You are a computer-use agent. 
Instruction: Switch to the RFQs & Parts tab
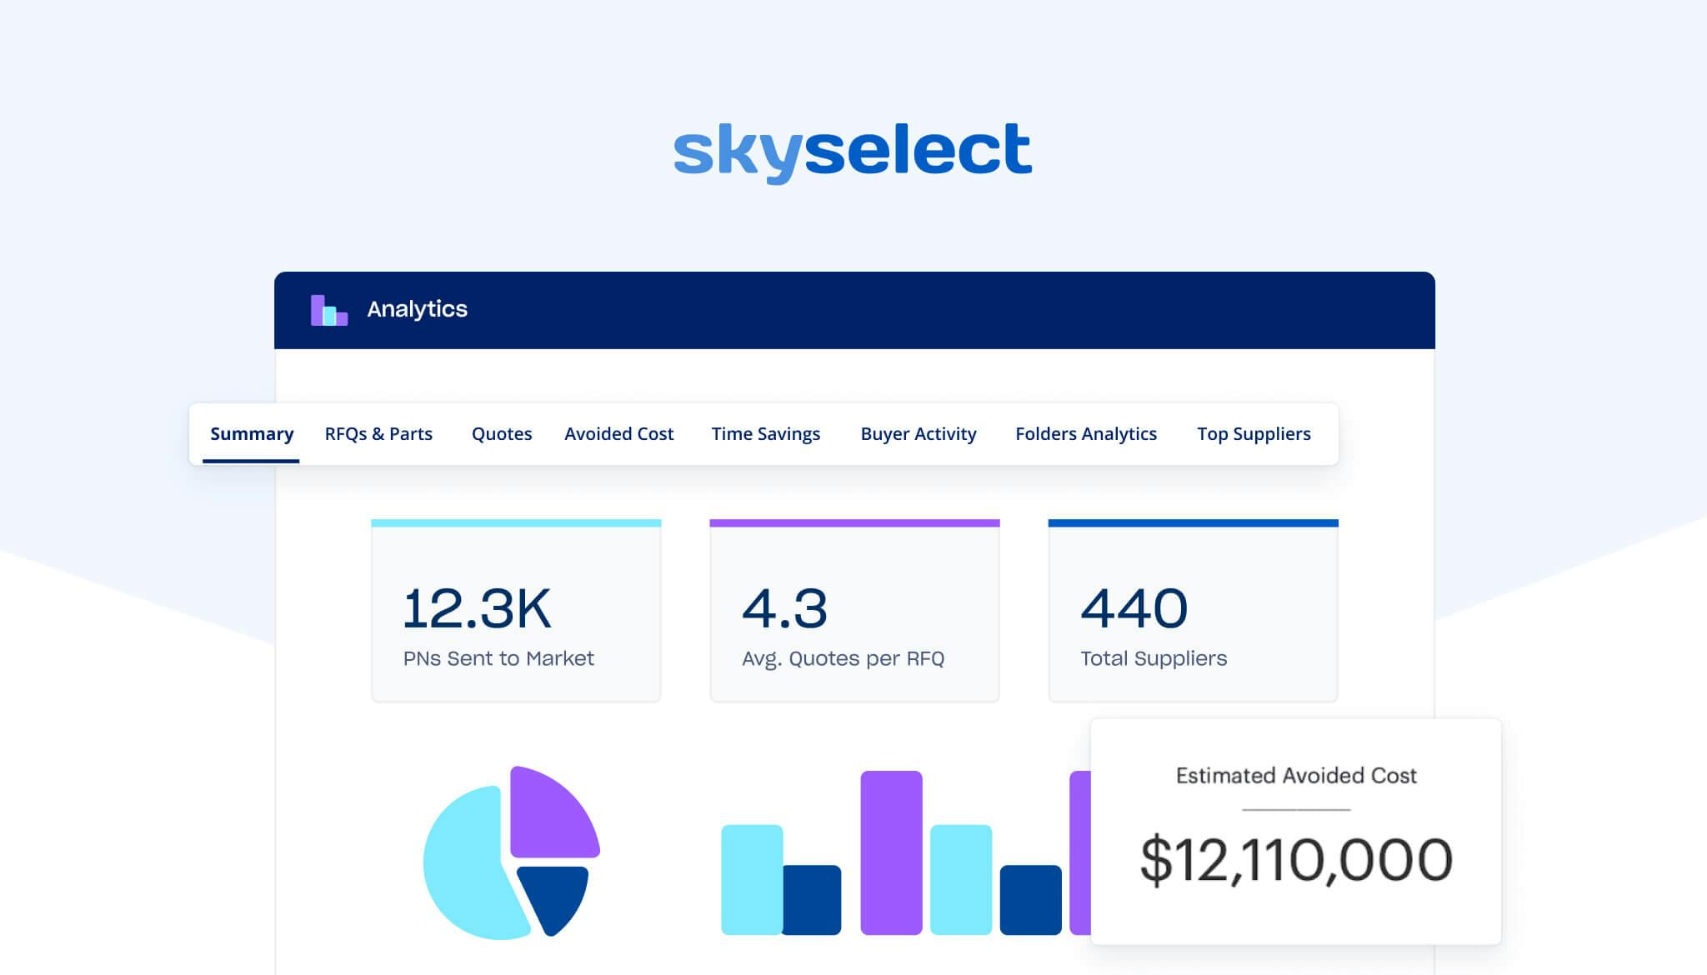click(x=378, y=434)
